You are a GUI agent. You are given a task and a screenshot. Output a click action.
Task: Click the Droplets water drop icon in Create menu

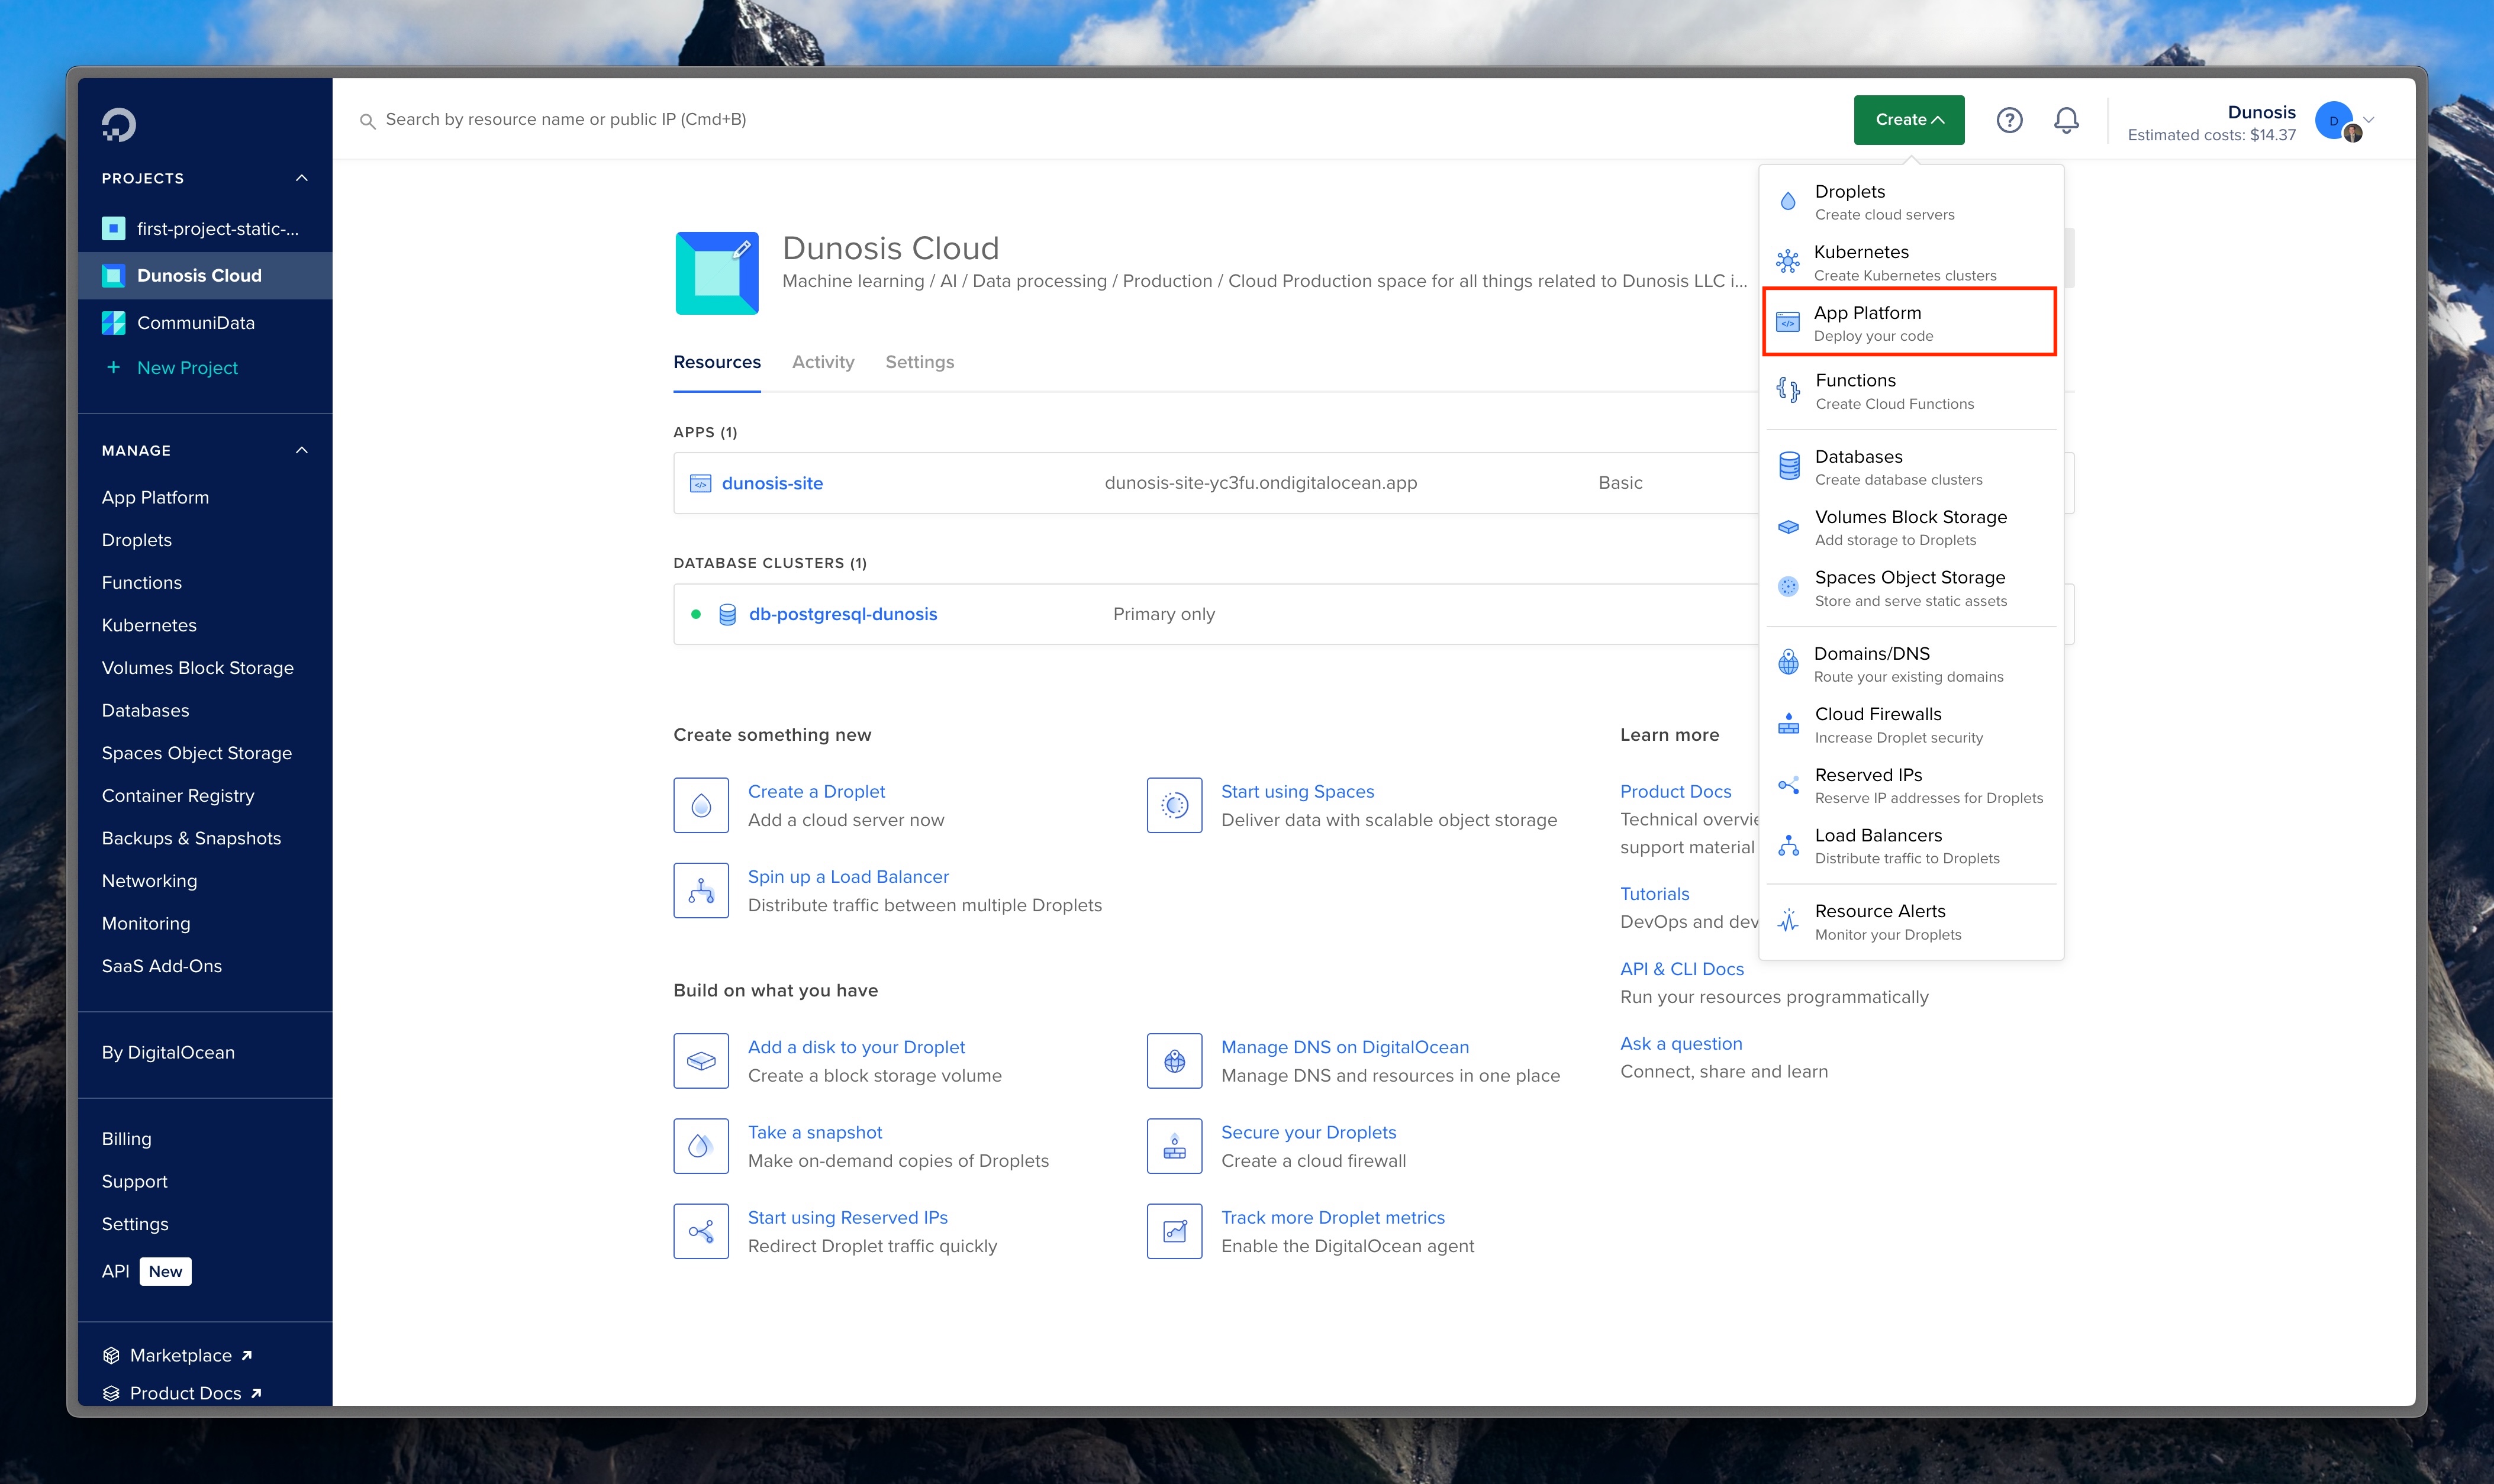pos(1788,201)
